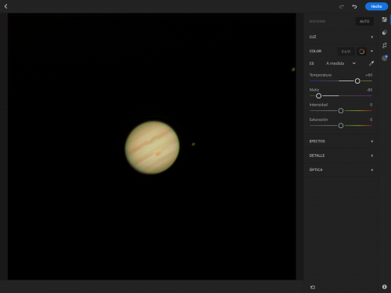Click the undo arrow icon
Screen dimensions: 391x293
[354, 6]
